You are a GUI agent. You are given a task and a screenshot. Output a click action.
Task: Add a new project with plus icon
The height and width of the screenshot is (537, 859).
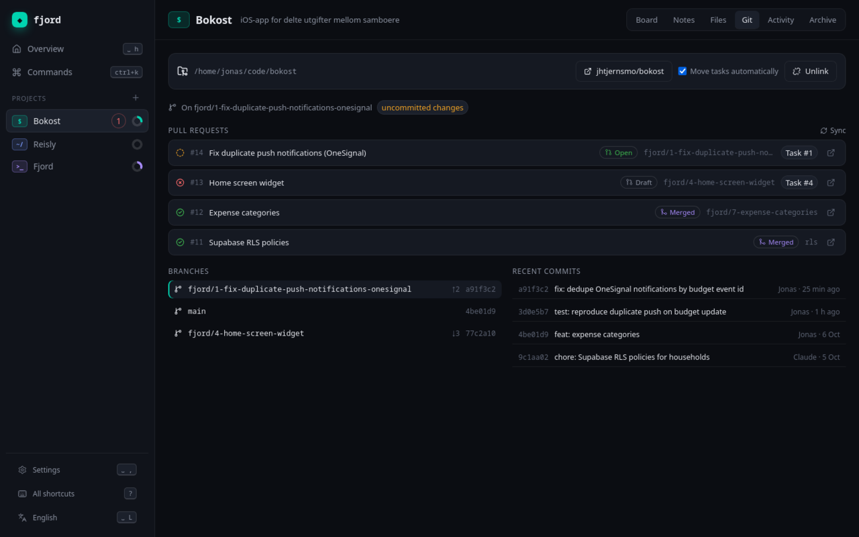coord(136,98)
